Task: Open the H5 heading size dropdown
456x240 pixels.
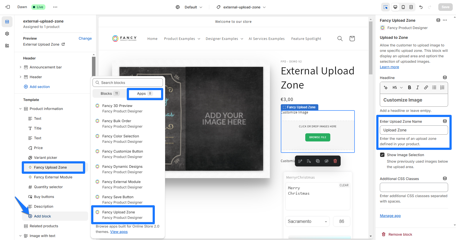Action: pyautogui.click(x=398, y=87)
